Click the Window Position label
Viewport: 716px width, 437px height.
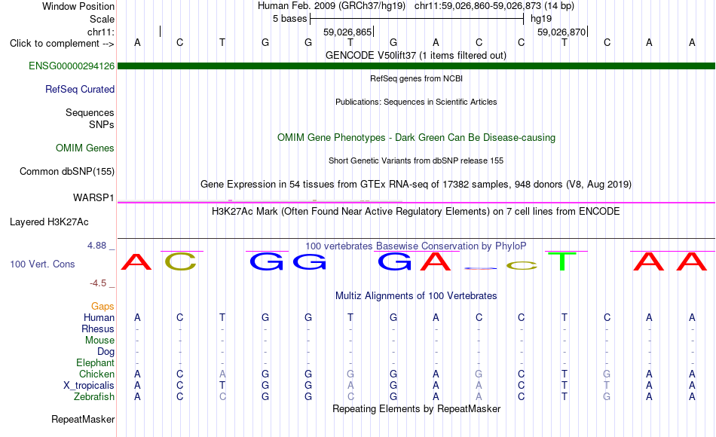[x=78, y=6]
